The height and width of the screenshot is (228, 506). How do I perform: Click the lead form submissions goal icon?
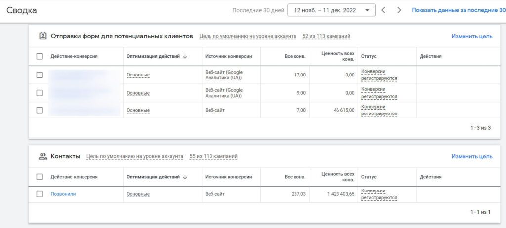(43, 36)
